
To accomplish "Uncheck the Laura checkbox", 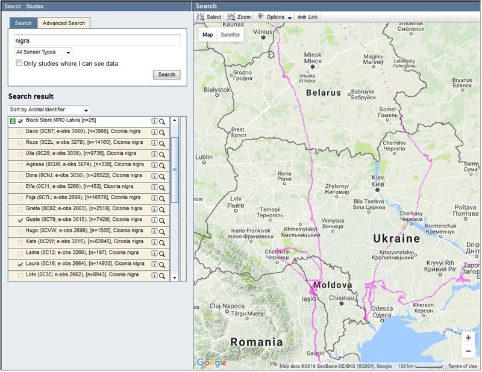I will point(20,264).
